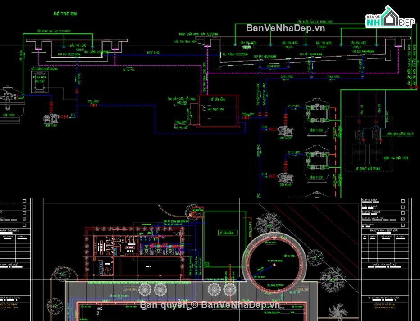This screenshot has height=321, width=420.
Task: Select the BƠM ĐỊNH LƯỢNG 60L/H label
Action: coord(400,133)
